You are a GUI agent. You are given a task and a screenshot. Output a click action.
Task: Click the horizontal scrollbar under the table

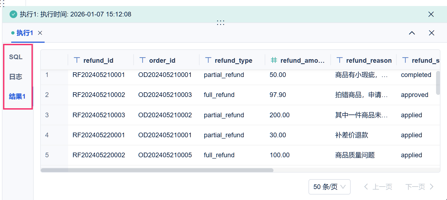(157, 170)
